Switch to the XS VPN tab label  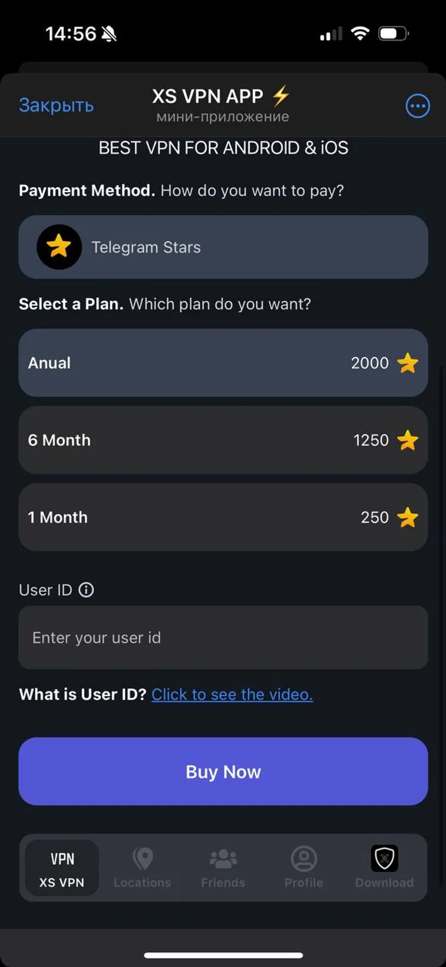(x=62, y=883)
